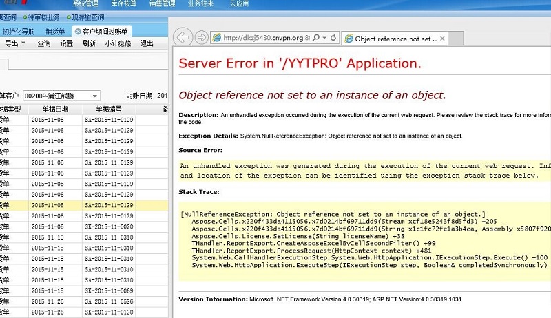Click the refresh icon in address bar

point(333,39)
